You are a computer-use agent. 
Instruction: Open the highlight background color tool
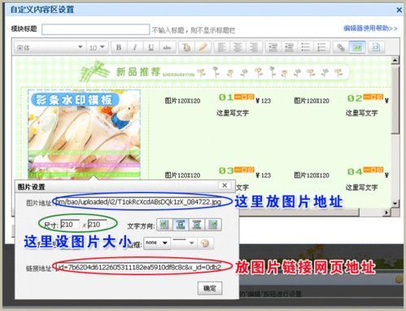[x=203, y=48]
